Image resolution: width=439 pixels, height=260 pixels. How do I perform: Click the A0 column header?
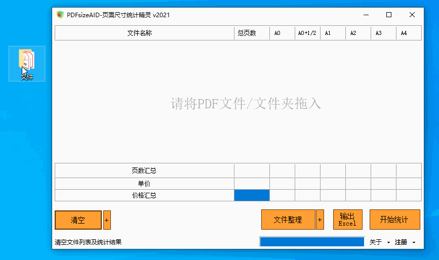point(282,33)
